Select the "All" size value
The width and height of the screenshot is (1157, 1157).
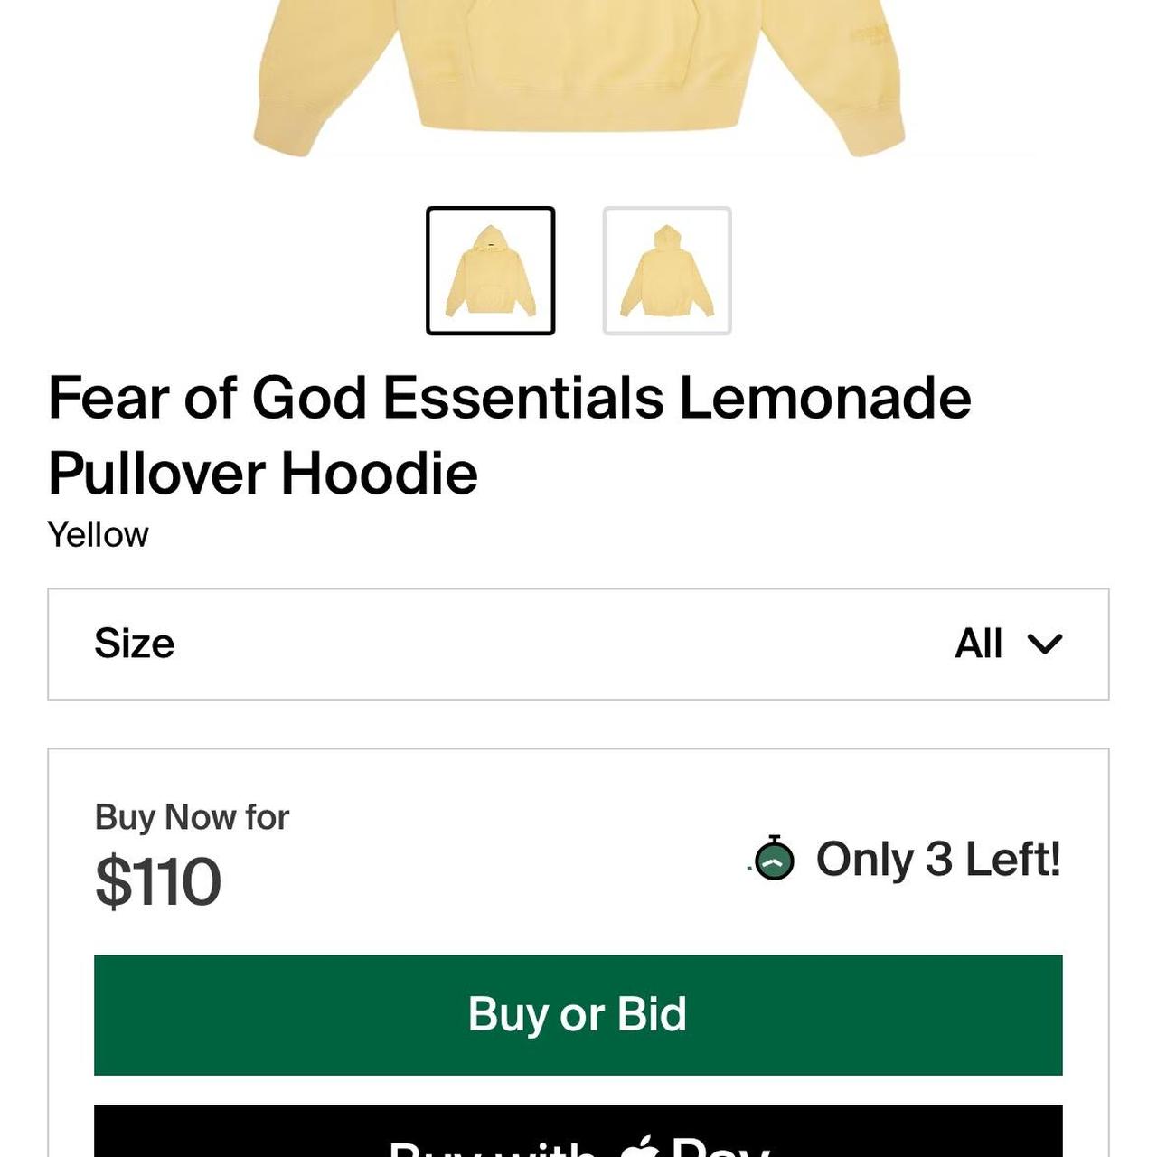[978, 644]
